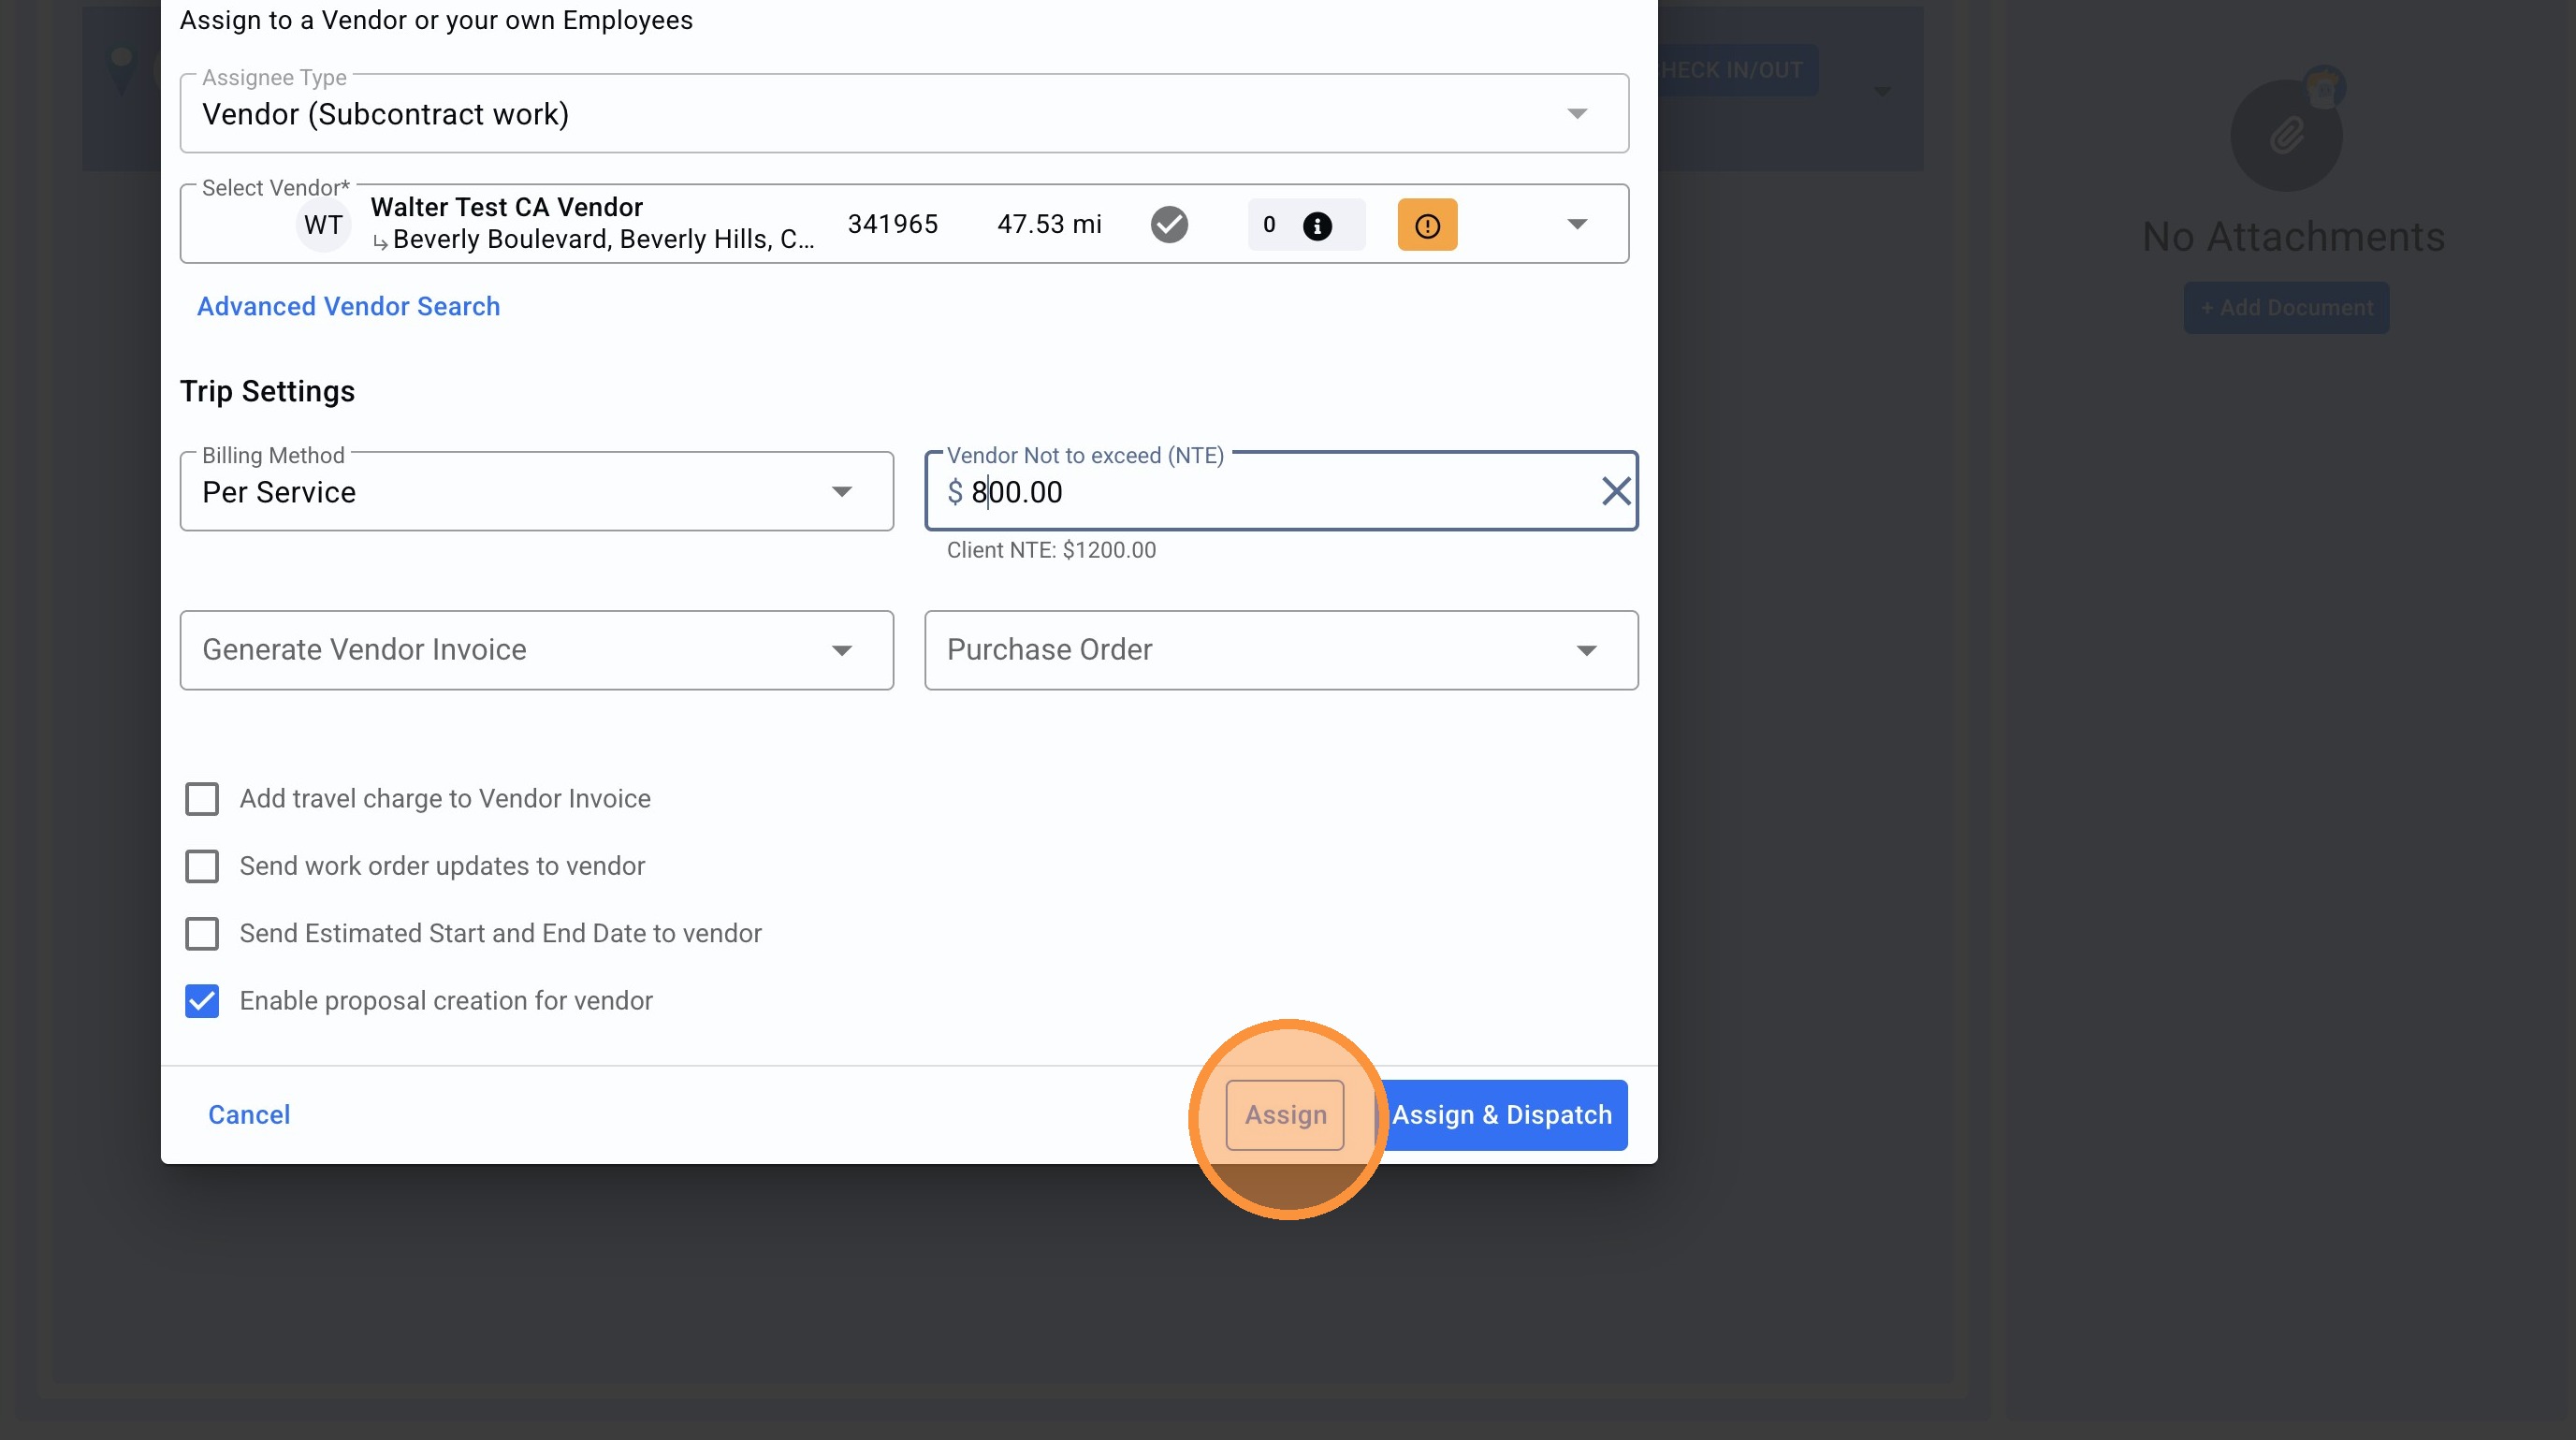Enable Add travel charge to Vendor Invoice
This screenshot has width=2576, height=1440.
(202, 799)
